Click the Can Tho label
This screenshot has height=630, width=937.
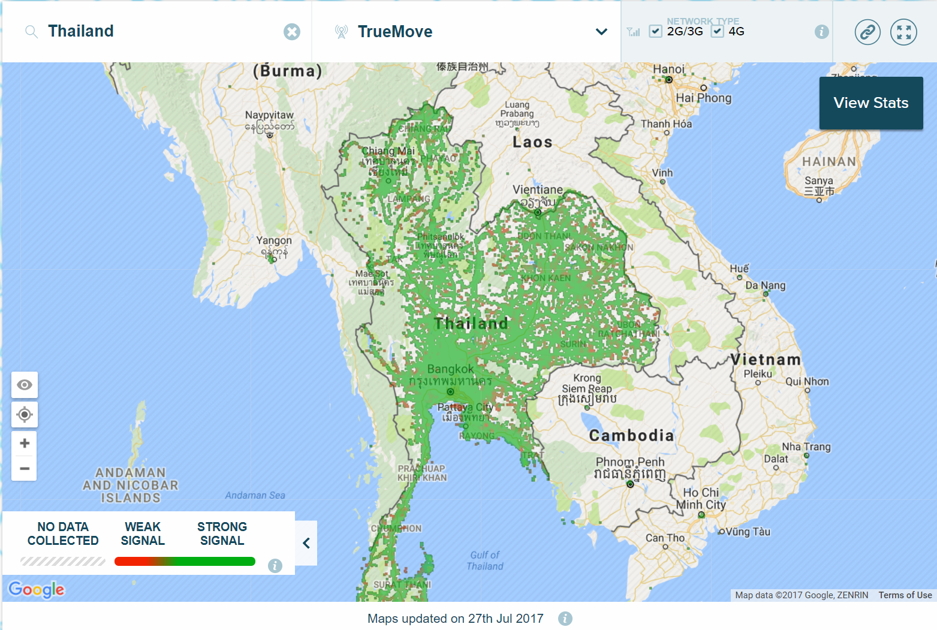(x=665, y=538)
